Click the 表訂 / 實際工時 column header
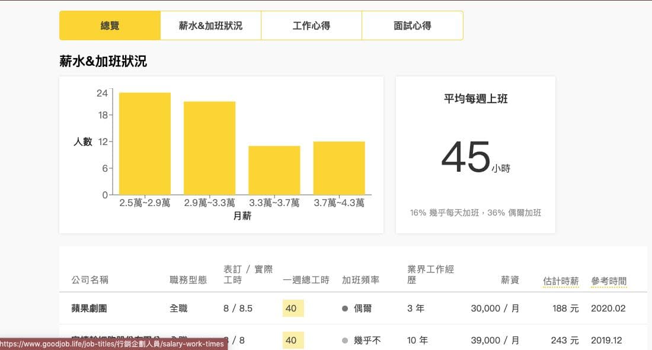This screenshot has width=652, height=350. [248, 274]
